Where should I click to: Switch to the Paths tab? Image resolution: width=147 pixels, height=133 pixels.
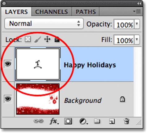tap(86, 12)
